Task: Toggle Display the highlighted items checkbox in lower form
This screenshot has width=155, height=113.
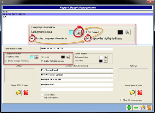Action: 42,61
